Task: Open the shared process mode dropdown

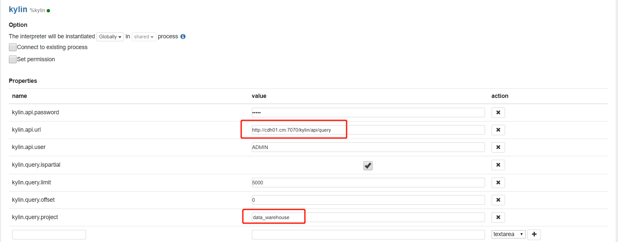Action: [144, 37]
